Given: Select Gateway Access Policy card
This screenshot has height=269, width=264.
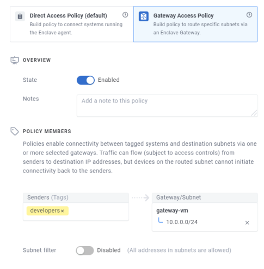Looking at the screenshot, I should (195, 24).
